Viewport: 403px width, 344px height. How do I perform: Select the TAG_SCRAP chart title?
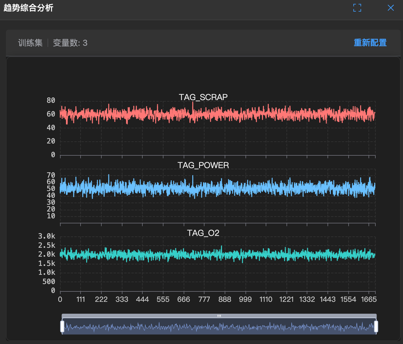[203, 97]
